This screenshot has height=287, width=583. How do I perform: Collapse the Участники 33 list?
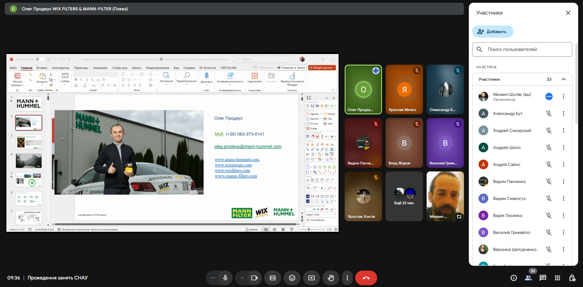click(564, 79)
